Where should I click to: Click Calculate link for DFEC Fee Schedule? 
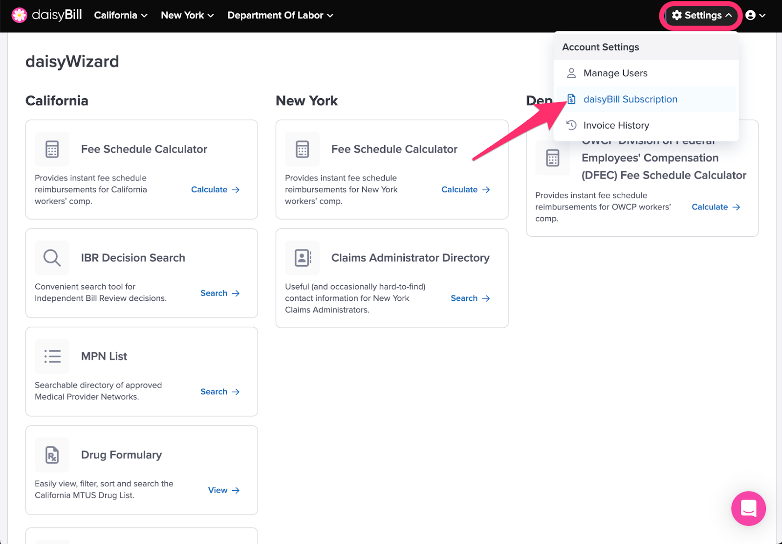[x=710, y=207]
